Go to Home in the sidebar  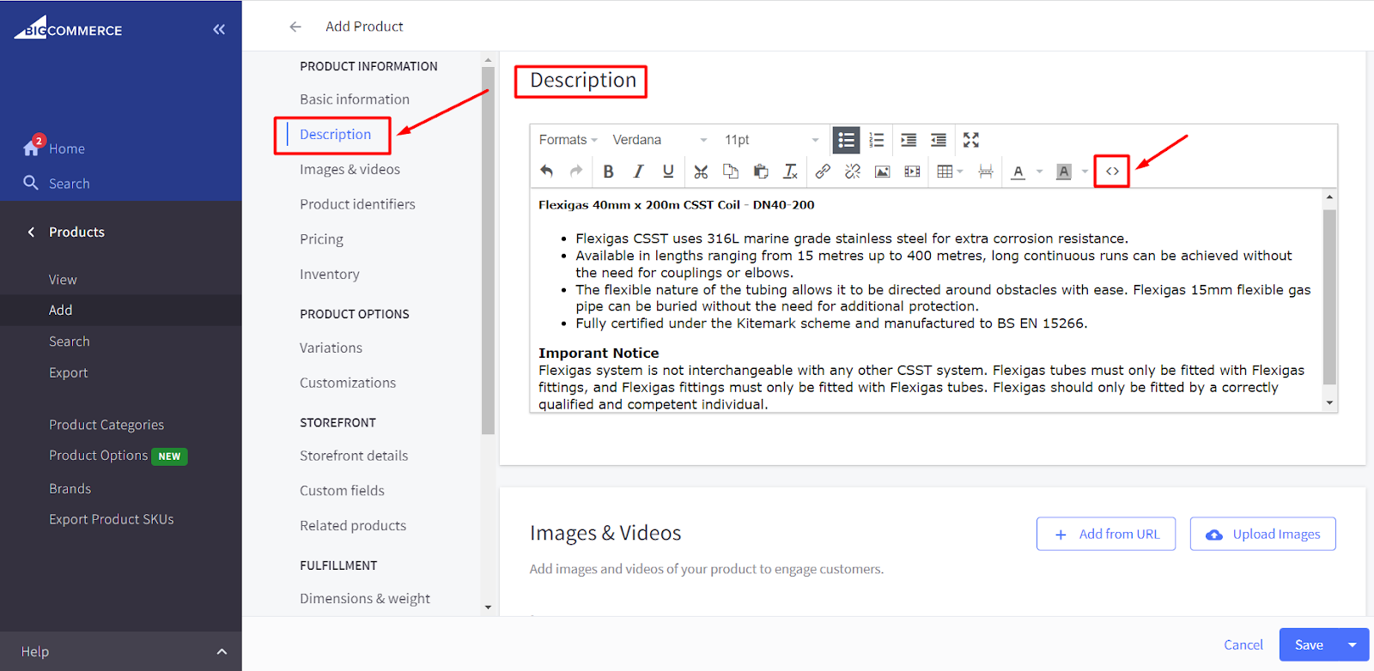(x=66, y=149)
